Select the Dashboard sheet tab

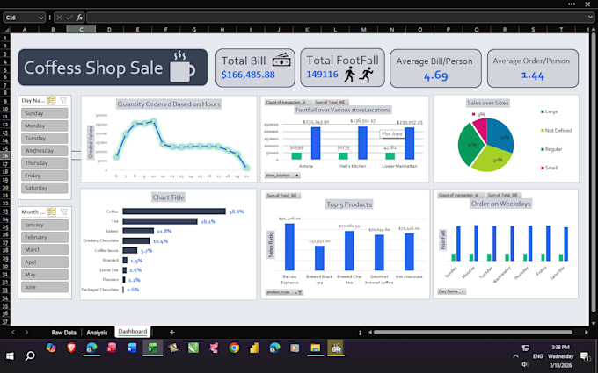(132, 332)
